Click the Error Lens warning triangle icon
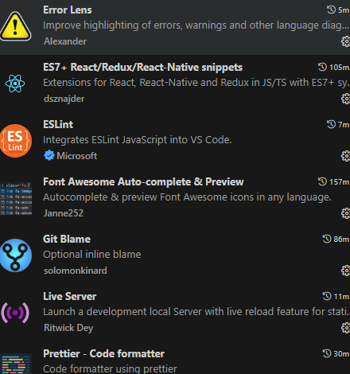 tap(15, 26)
